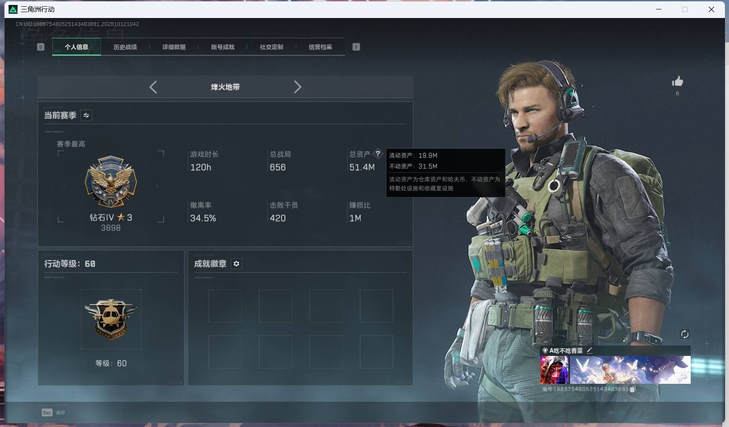729x427 pixels.
Task: Click the 行动等级: 60 heading
Action: [x=70, y=264]
